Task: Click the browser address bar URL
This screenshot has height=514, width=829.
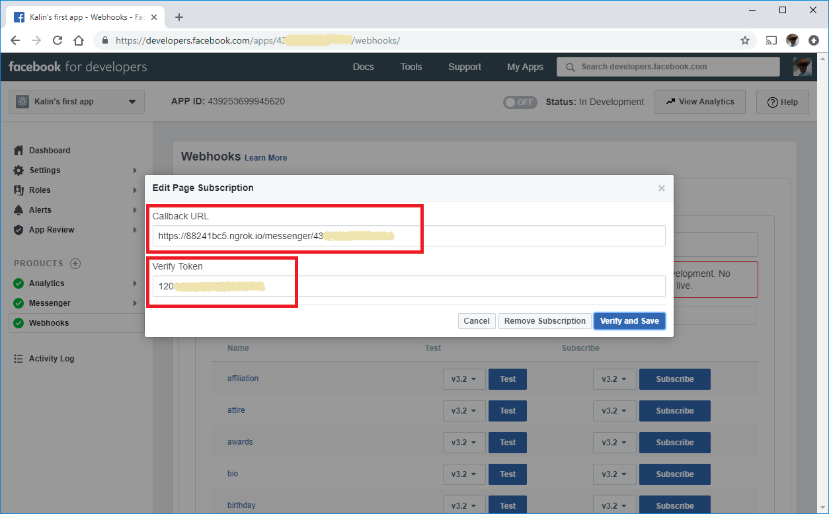Action: tap(258, 40)
